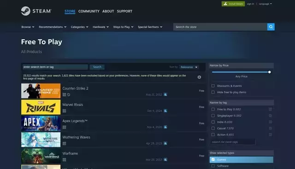The height and width of the screenshot is (169, 295).
Task: Tick the Free to Play tag checkbox
Action: click(x=213, y=109)
